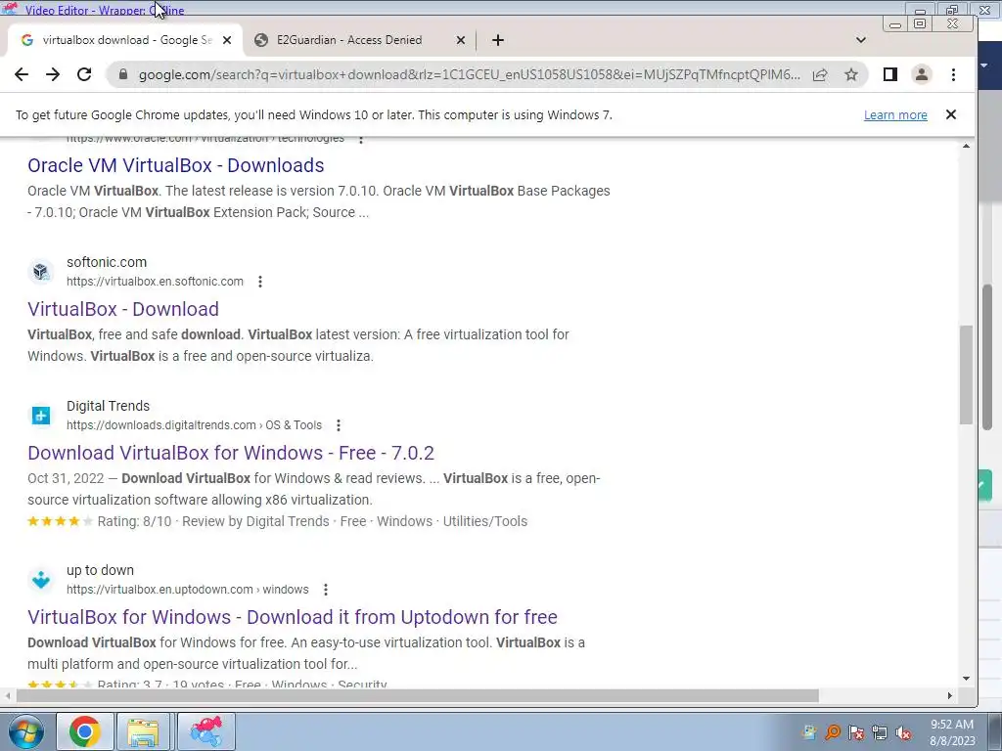This screenshot has height=751, width=1002.
Task: Dismiss the Windows 7 update notice
Action: (951, 114)
